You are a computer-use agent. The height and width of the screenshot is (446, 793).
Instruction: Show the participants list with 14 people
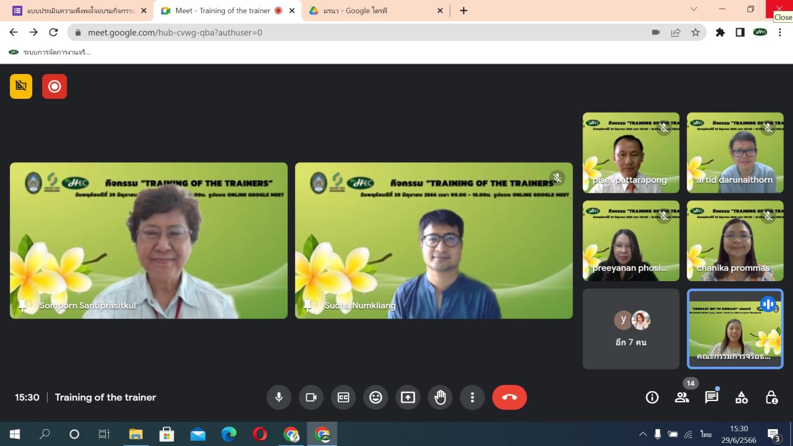pyautogui.click(x=682, y=397)
